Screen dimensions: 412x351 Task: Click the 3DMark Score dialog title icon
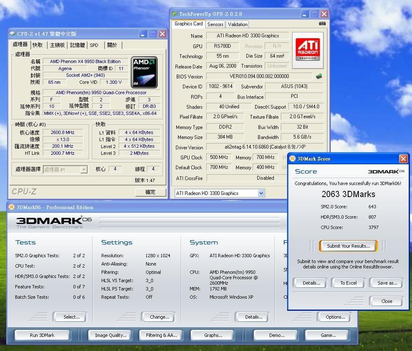tap(293, 158)
